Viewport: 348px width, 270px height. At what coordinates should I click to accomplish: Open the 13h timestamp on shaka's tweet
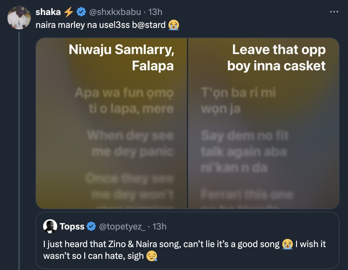156,12
